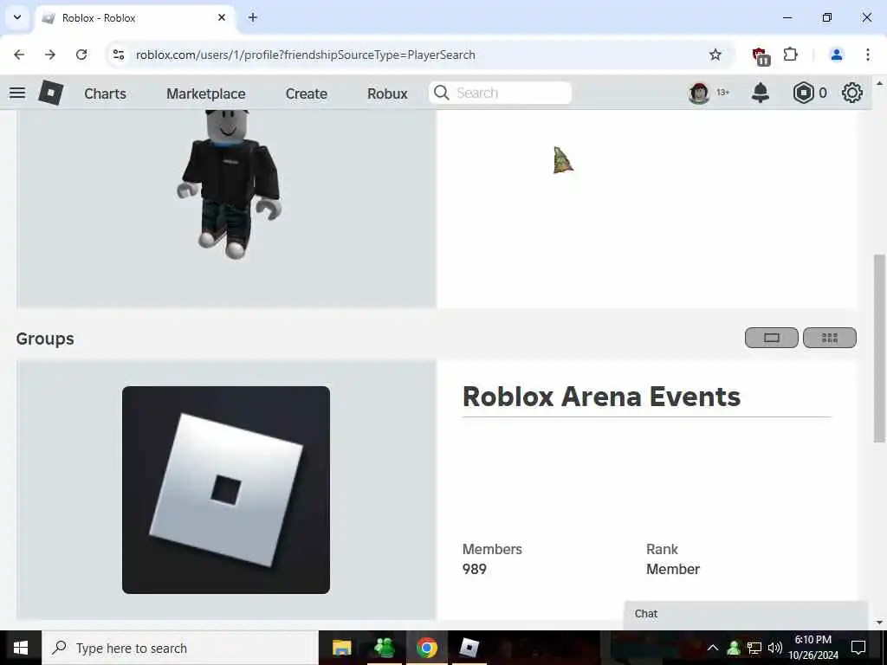Open the Marketplace page

(x=206, y=94)
